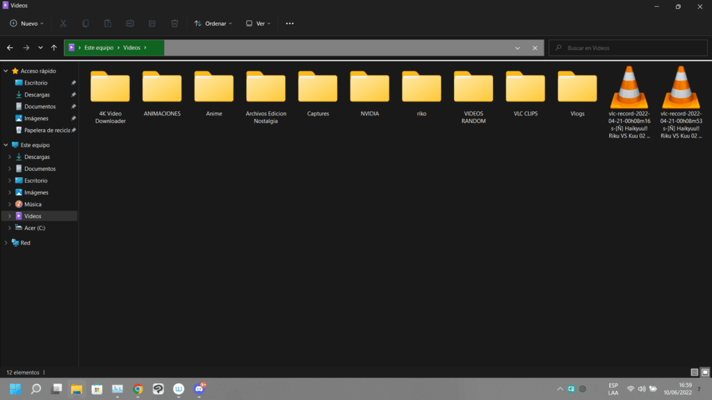Open the three-dots more options menu
This screenshot has height=400, width=712.
[290, 23]
